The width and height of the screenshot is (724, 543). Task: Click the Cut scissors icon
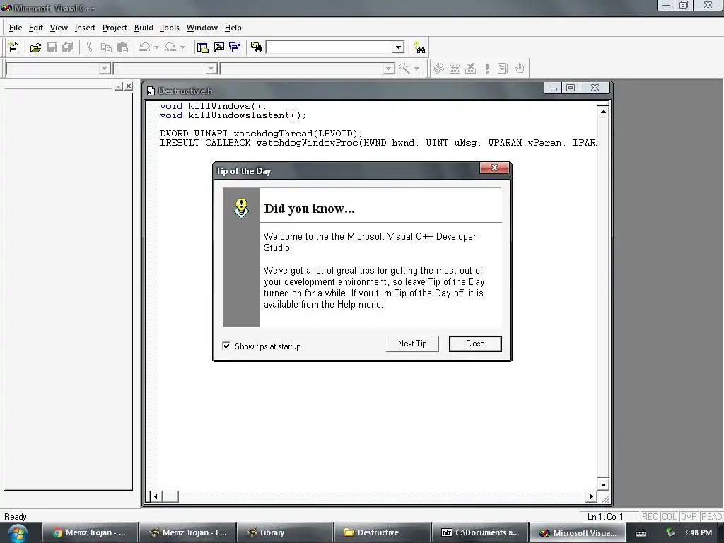(x=88, y=47)
